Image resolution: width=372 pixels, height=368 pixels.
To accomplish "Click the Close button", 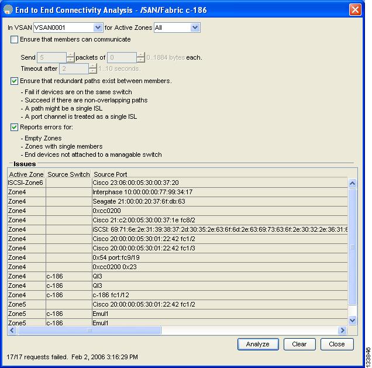I will pos(337,344).
